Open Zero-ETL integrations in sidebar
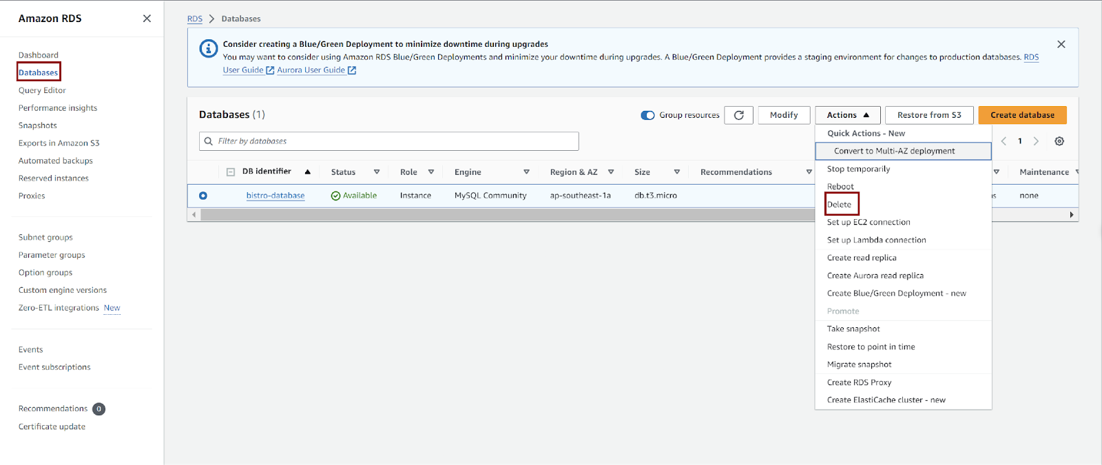Viewport: 1102px width, 465px height. coord(59,308)
